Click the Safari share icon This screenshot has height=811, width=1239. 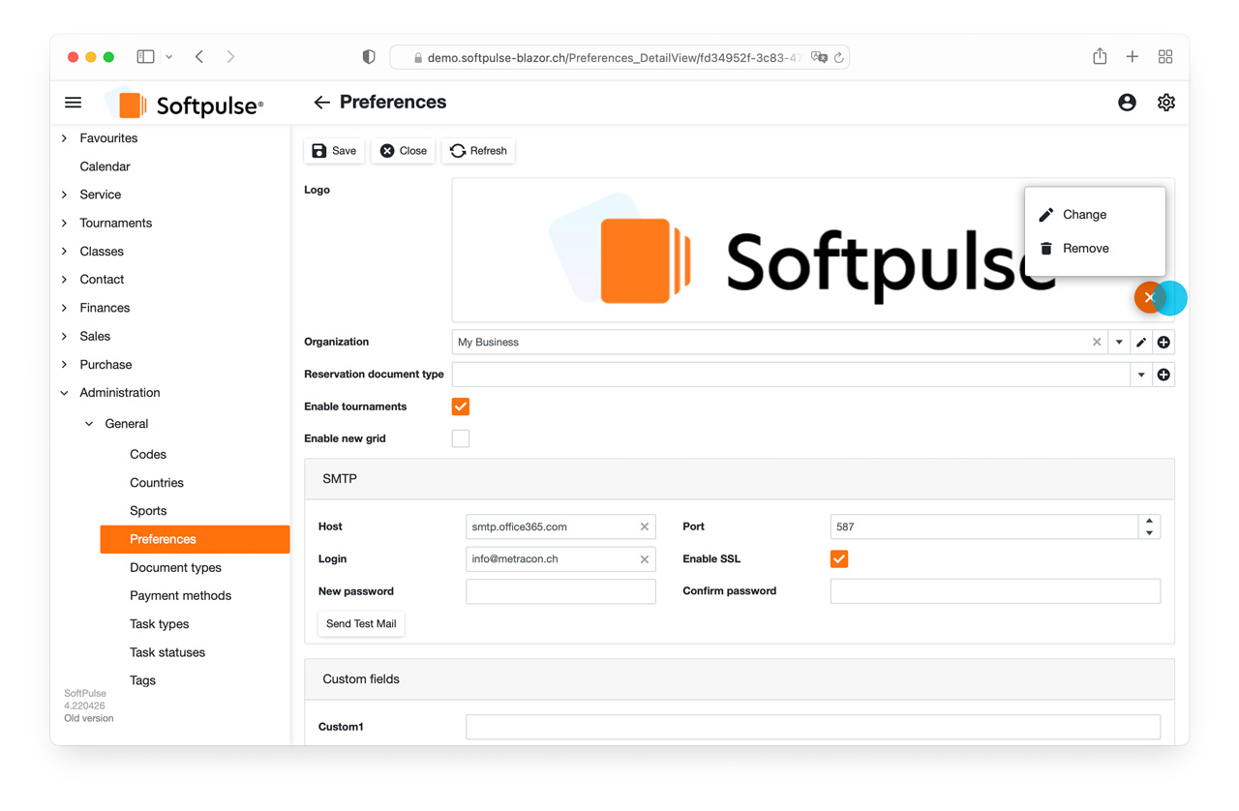[1100, 56]
